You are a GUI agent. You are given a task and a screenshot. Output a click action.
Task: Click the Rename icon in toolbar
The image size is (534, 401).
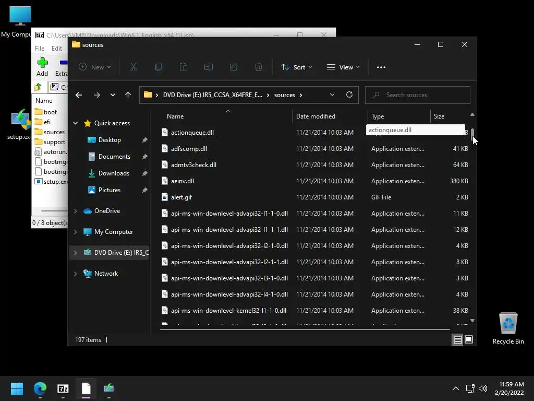(209, 67)
